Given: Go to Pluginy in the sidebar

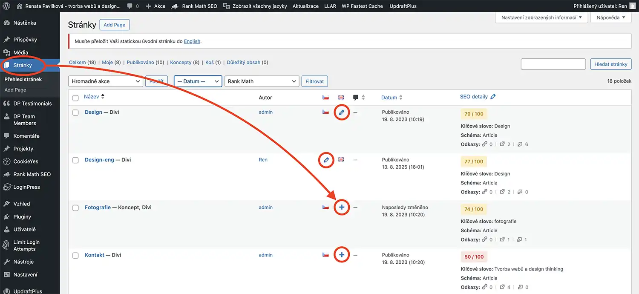Looking at the screenshot, I should [x=22, y=216].
